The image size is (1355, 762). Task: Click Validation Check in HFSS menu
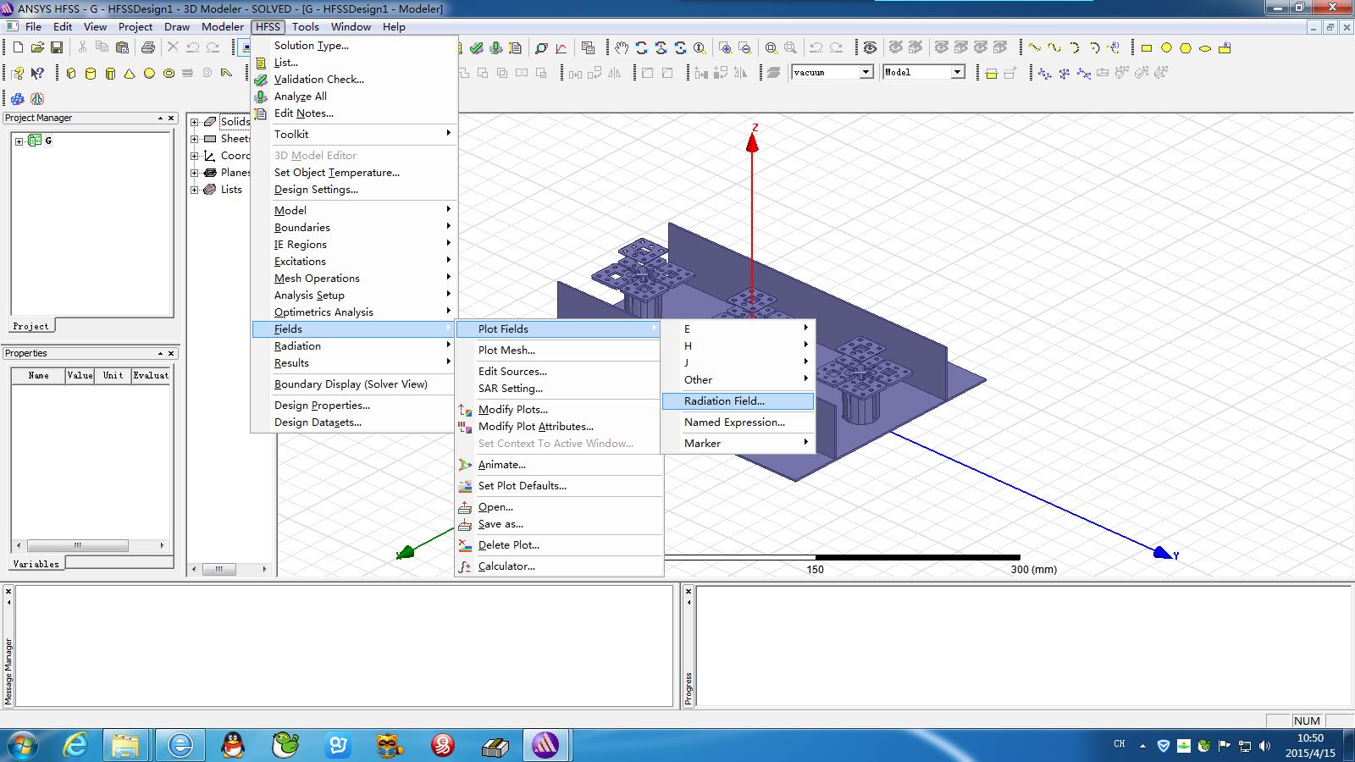[354, 80]
